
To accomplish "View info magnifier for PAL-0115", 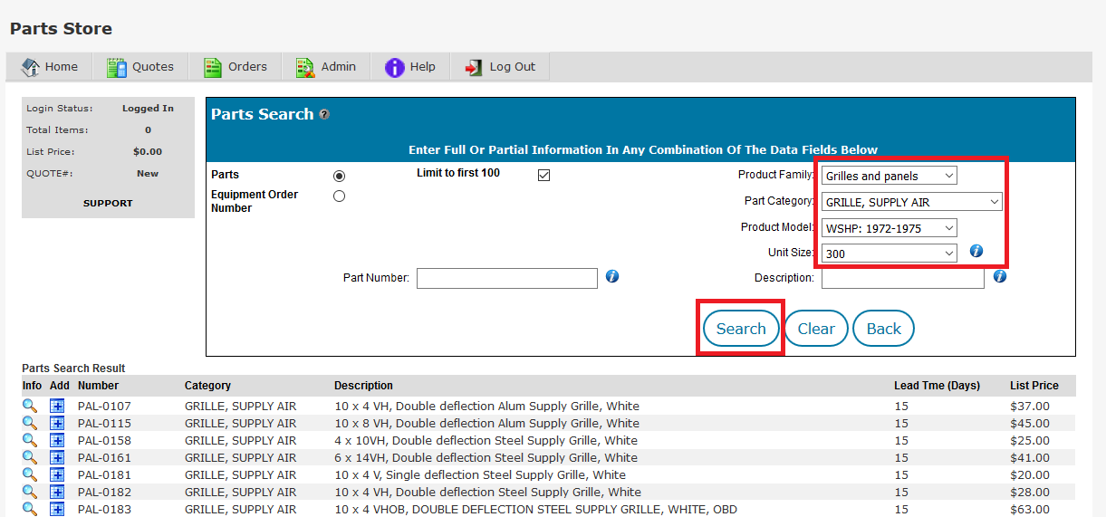I will click(x=30, y=423).
